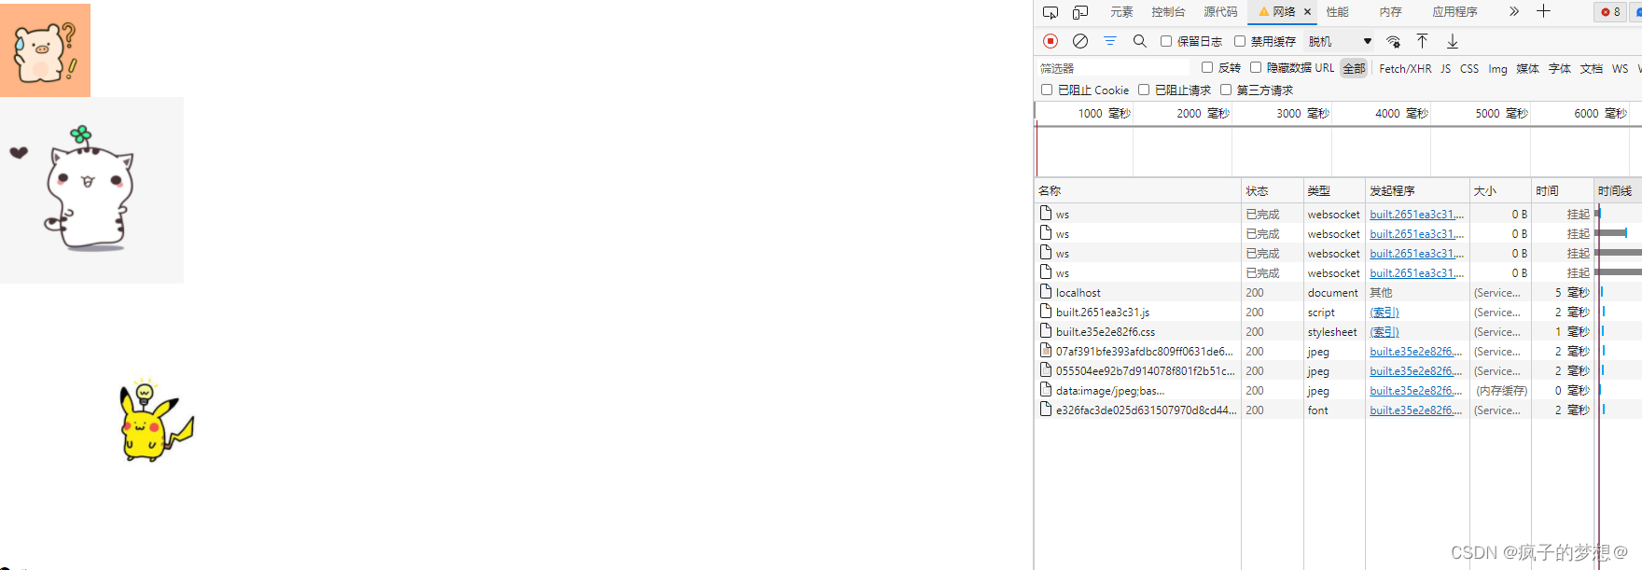Check the 已阻止 Cookie checkbox
1642x570 pixels.
click(1047, 90)
